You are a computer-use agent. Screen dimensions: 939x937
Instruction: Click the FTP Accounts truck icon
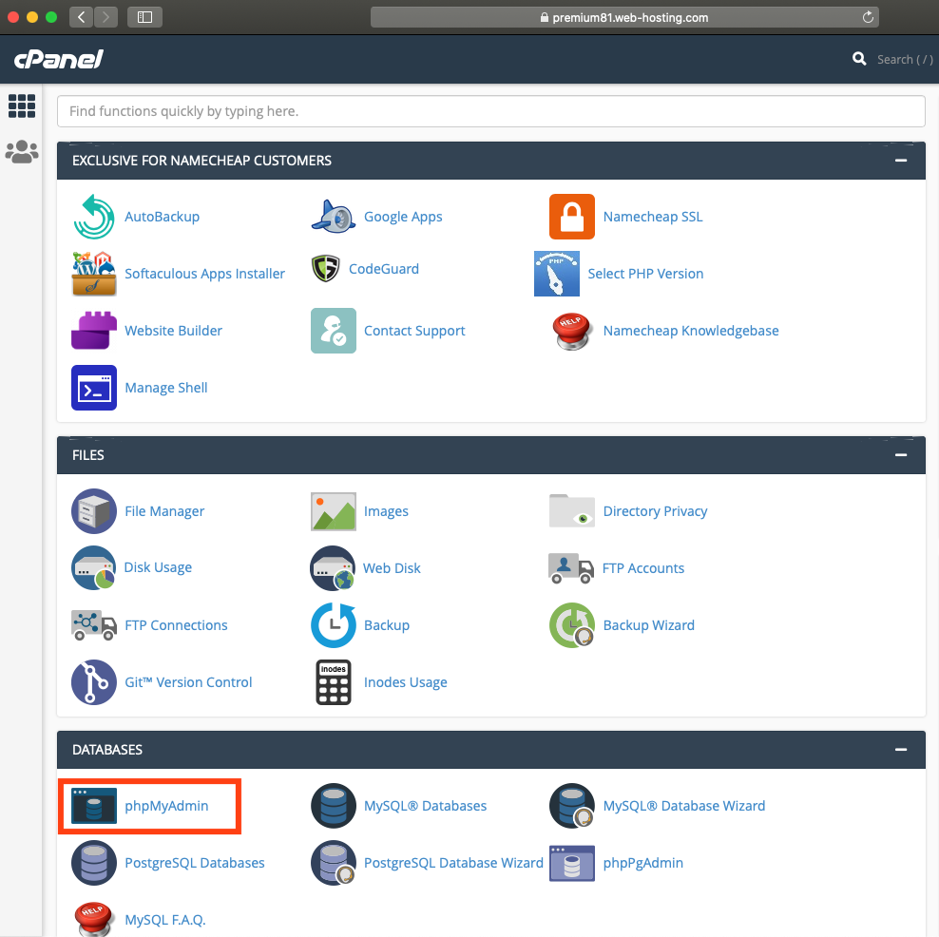[x=571, y=568]
